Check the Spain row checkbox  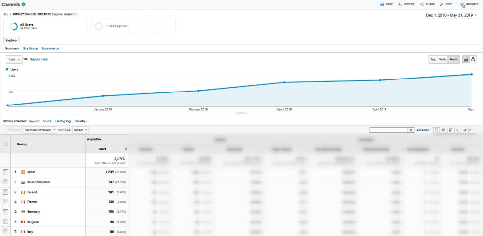[5, 172]
